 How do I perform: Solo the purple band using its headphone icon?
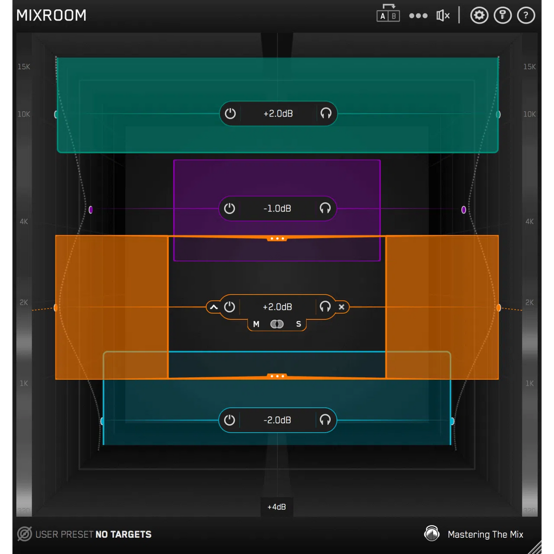pos(325,208)
